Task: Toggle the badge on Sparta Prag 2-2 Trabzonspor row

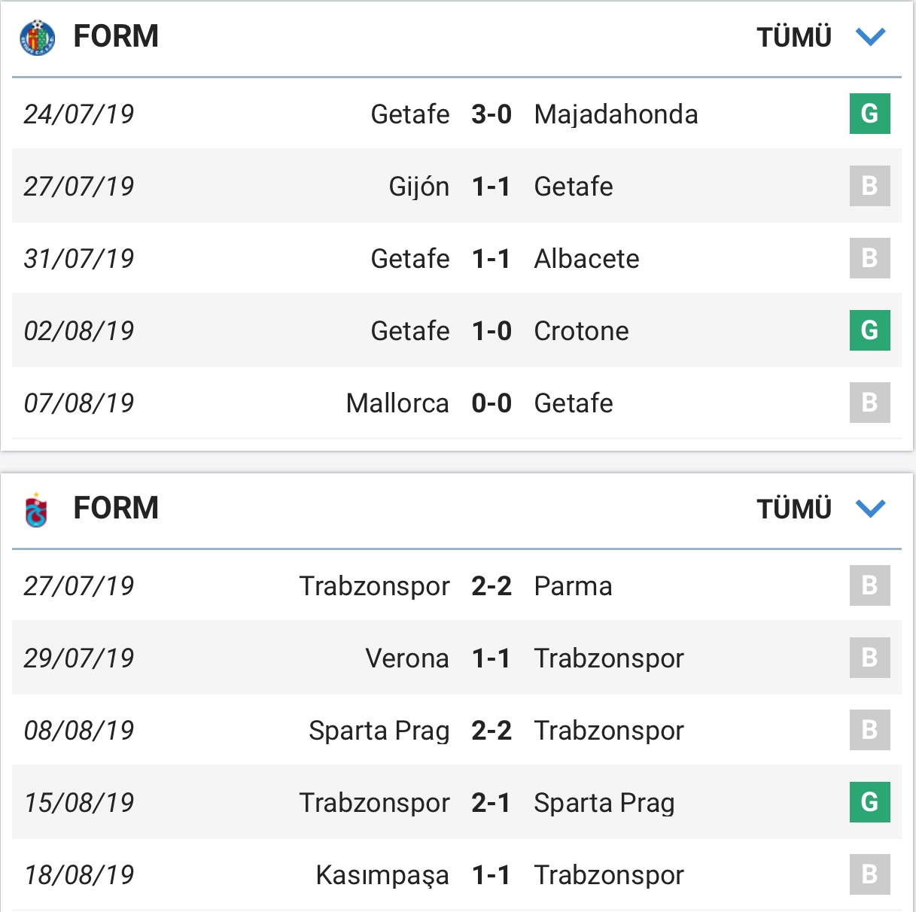Action: [x=870, y=730]
